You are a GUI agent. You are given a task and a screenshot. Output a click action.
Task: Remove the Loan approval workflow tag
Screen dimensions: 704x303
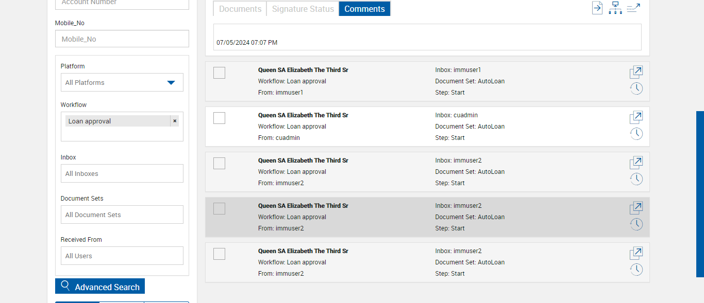(x=175, y=121)
